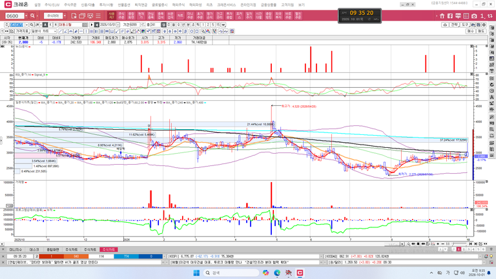Viewport: 496px width, 279px height.
Task: Open the 선물옵션 menu
Action: point(124,5)
